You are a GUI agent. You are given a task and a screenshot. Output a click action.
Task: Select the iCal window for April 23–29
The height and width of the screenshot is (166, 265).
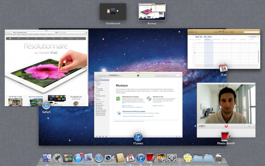pyautogui.click(x=224, y=49)
